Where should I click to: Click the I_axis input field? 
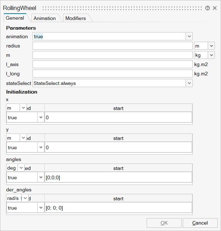pyautogui.click(x=112, y=64)
